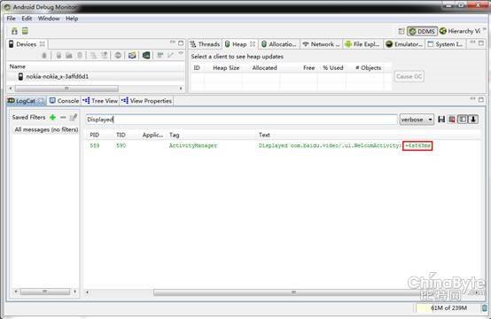Open the Edit menu

point(27,19)
